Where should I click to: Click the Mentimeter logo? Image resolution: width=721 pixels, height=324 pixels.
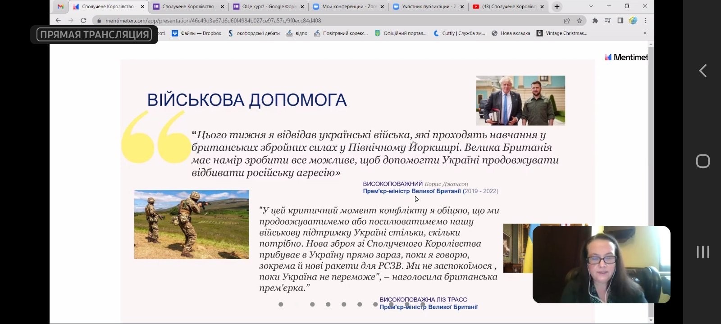(626, 57)
